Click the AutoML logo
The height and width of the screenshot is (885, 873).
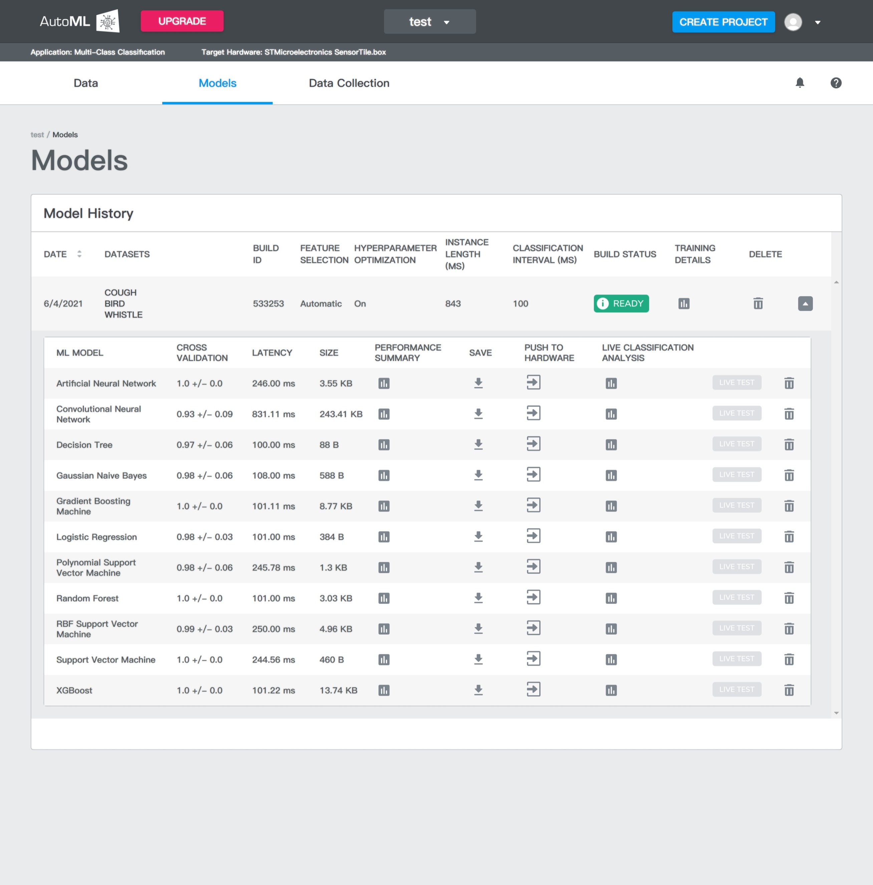point(79,21)
